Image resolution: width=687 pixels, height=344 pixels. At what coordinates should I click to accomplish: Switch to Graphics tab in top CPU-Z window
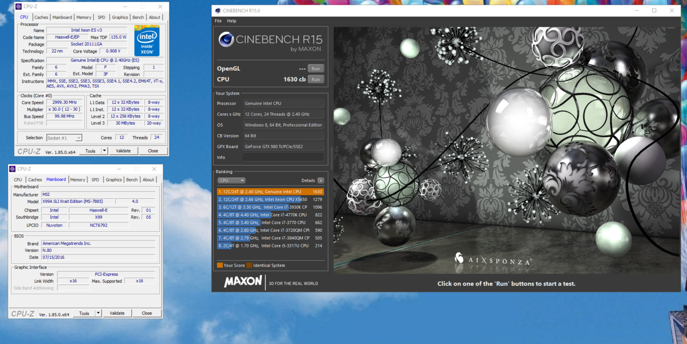coord(120,17)
